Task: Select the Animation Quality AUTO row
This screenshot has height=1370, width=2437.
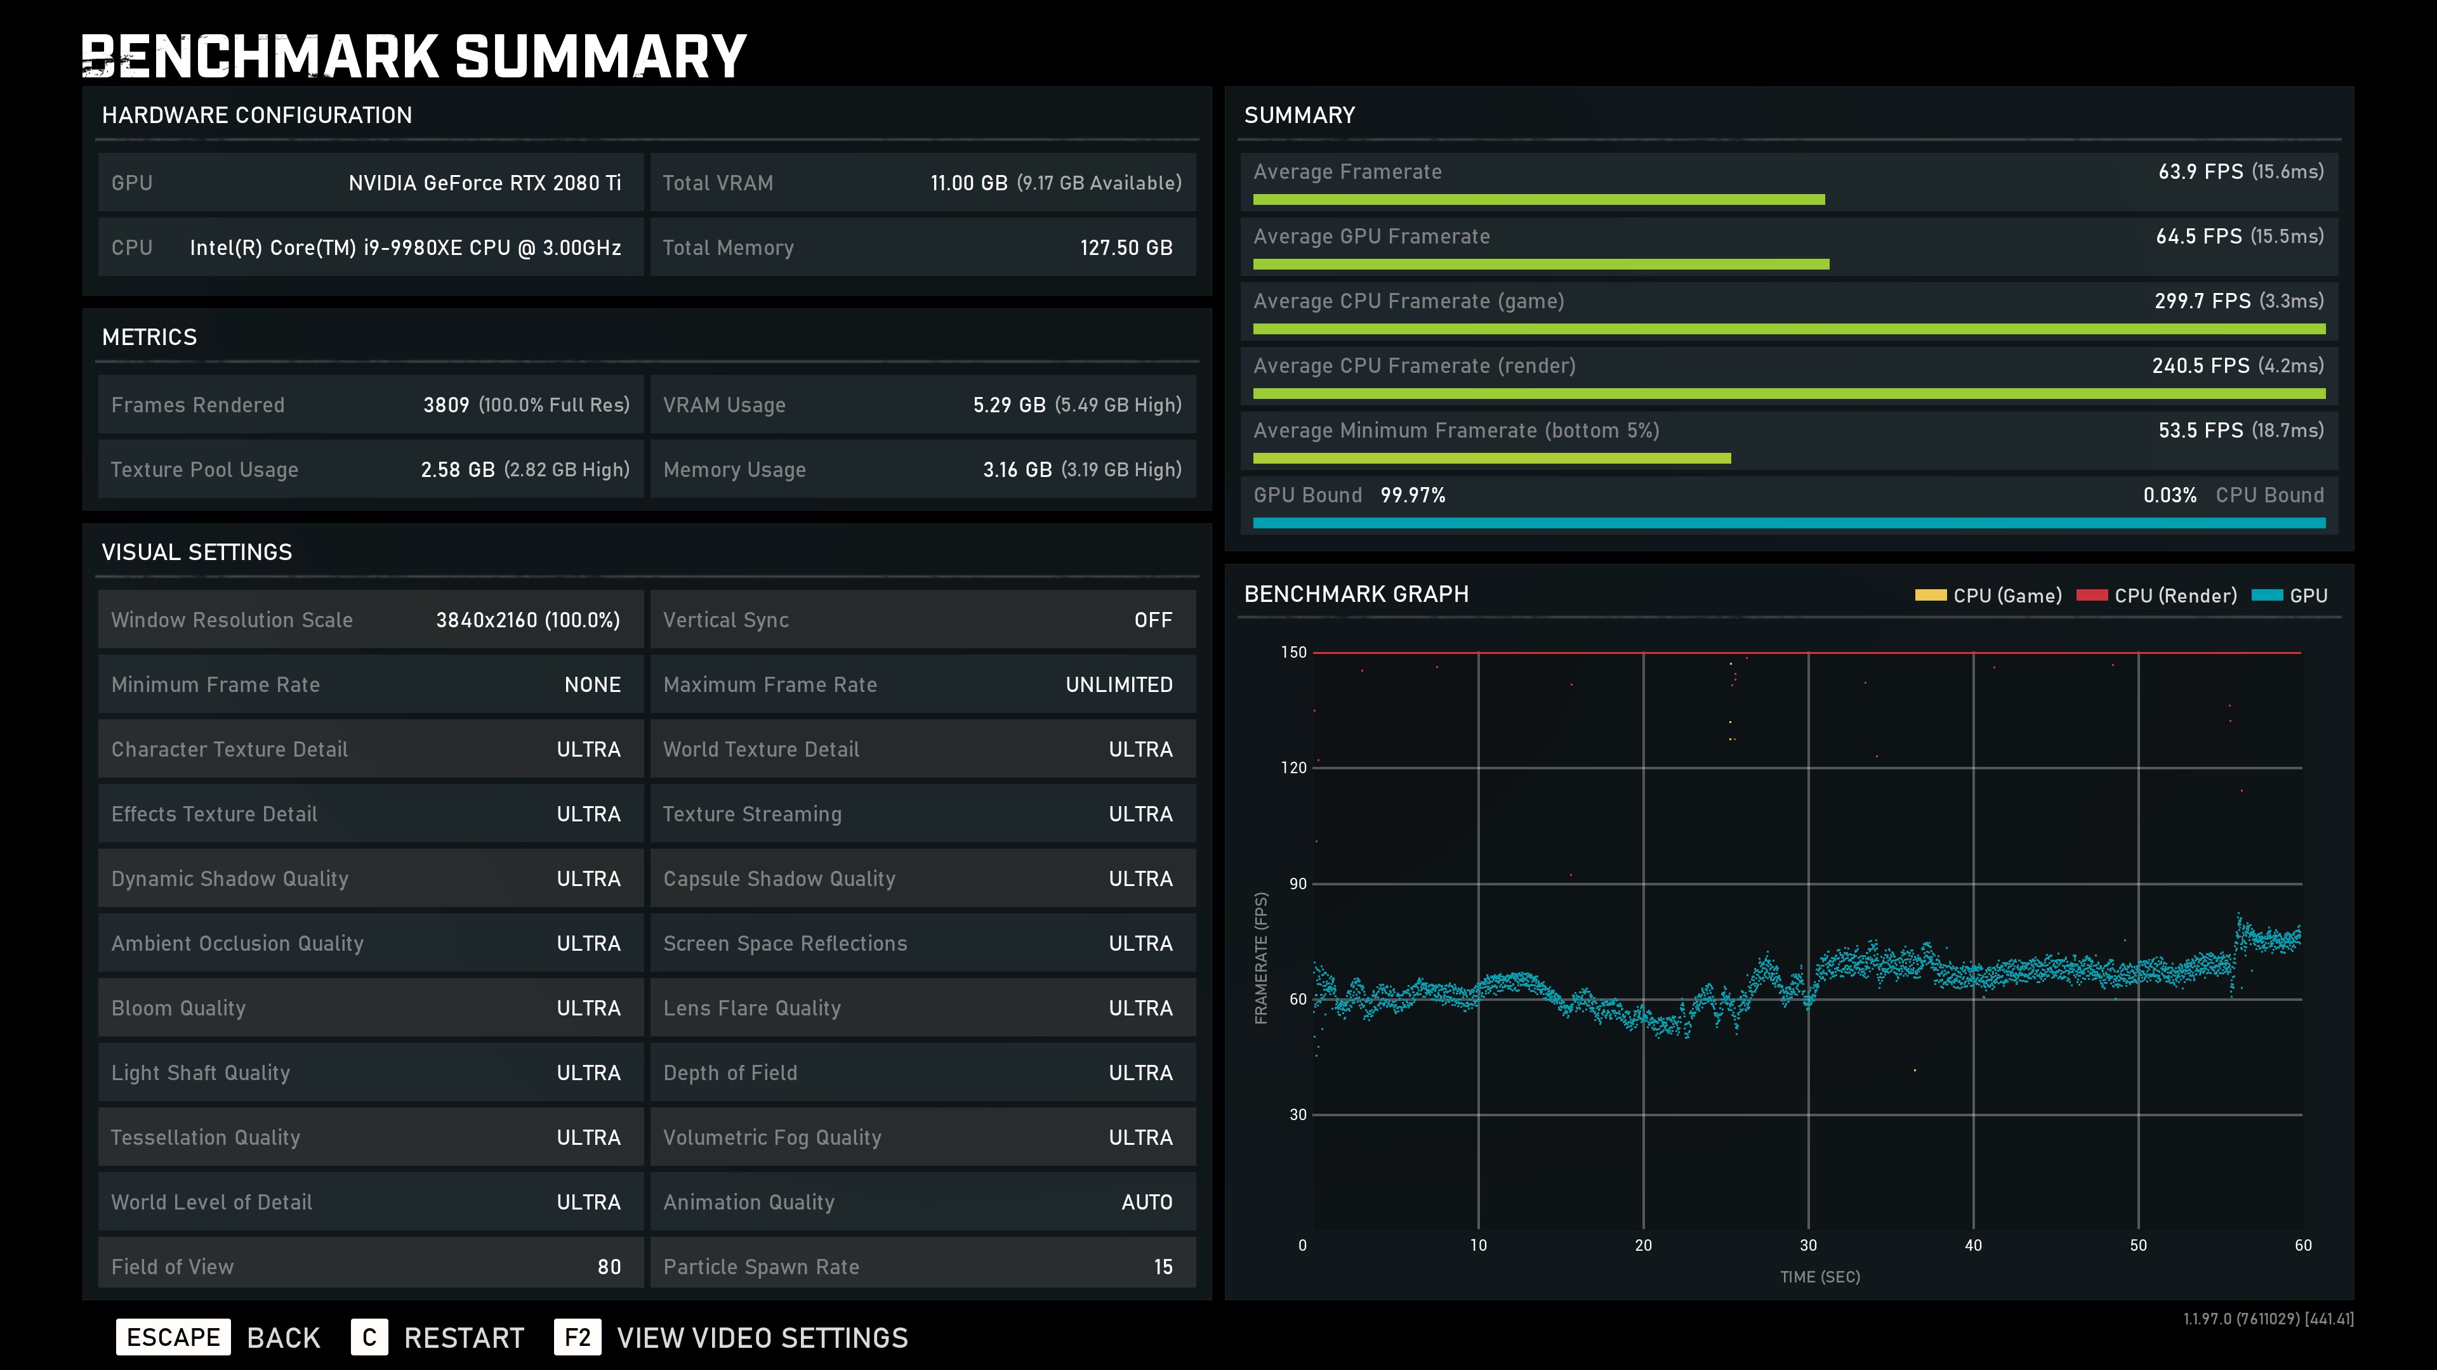Action: click(922, 1202)
